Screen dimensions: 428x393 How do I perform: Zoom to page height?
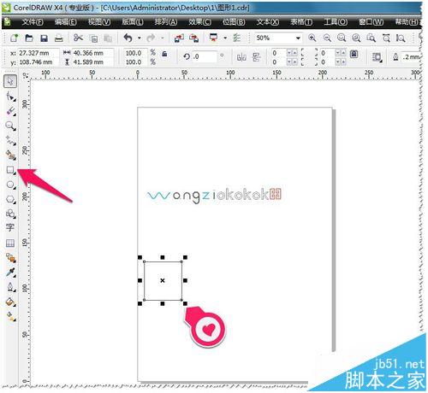401,38
